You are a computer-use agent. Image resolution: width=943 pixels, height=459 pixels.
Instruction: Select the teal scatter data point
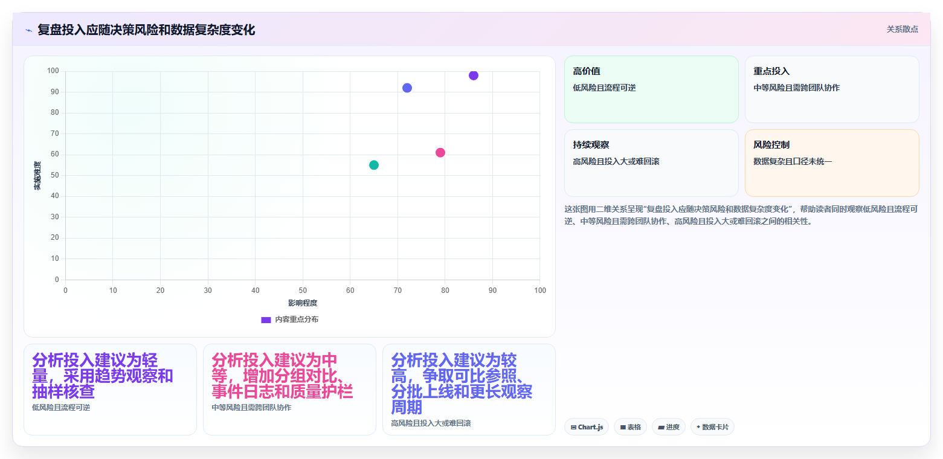coord(374,165)
